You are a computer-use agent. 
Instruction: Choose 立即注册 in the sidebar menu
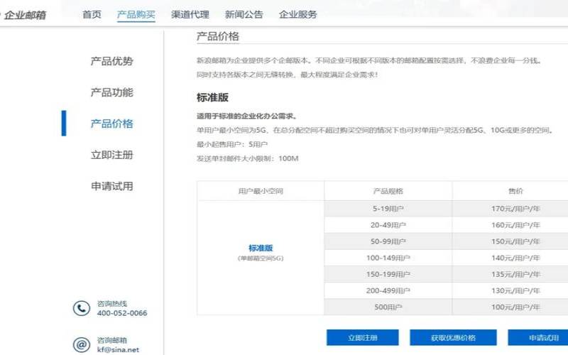[112, 155]
